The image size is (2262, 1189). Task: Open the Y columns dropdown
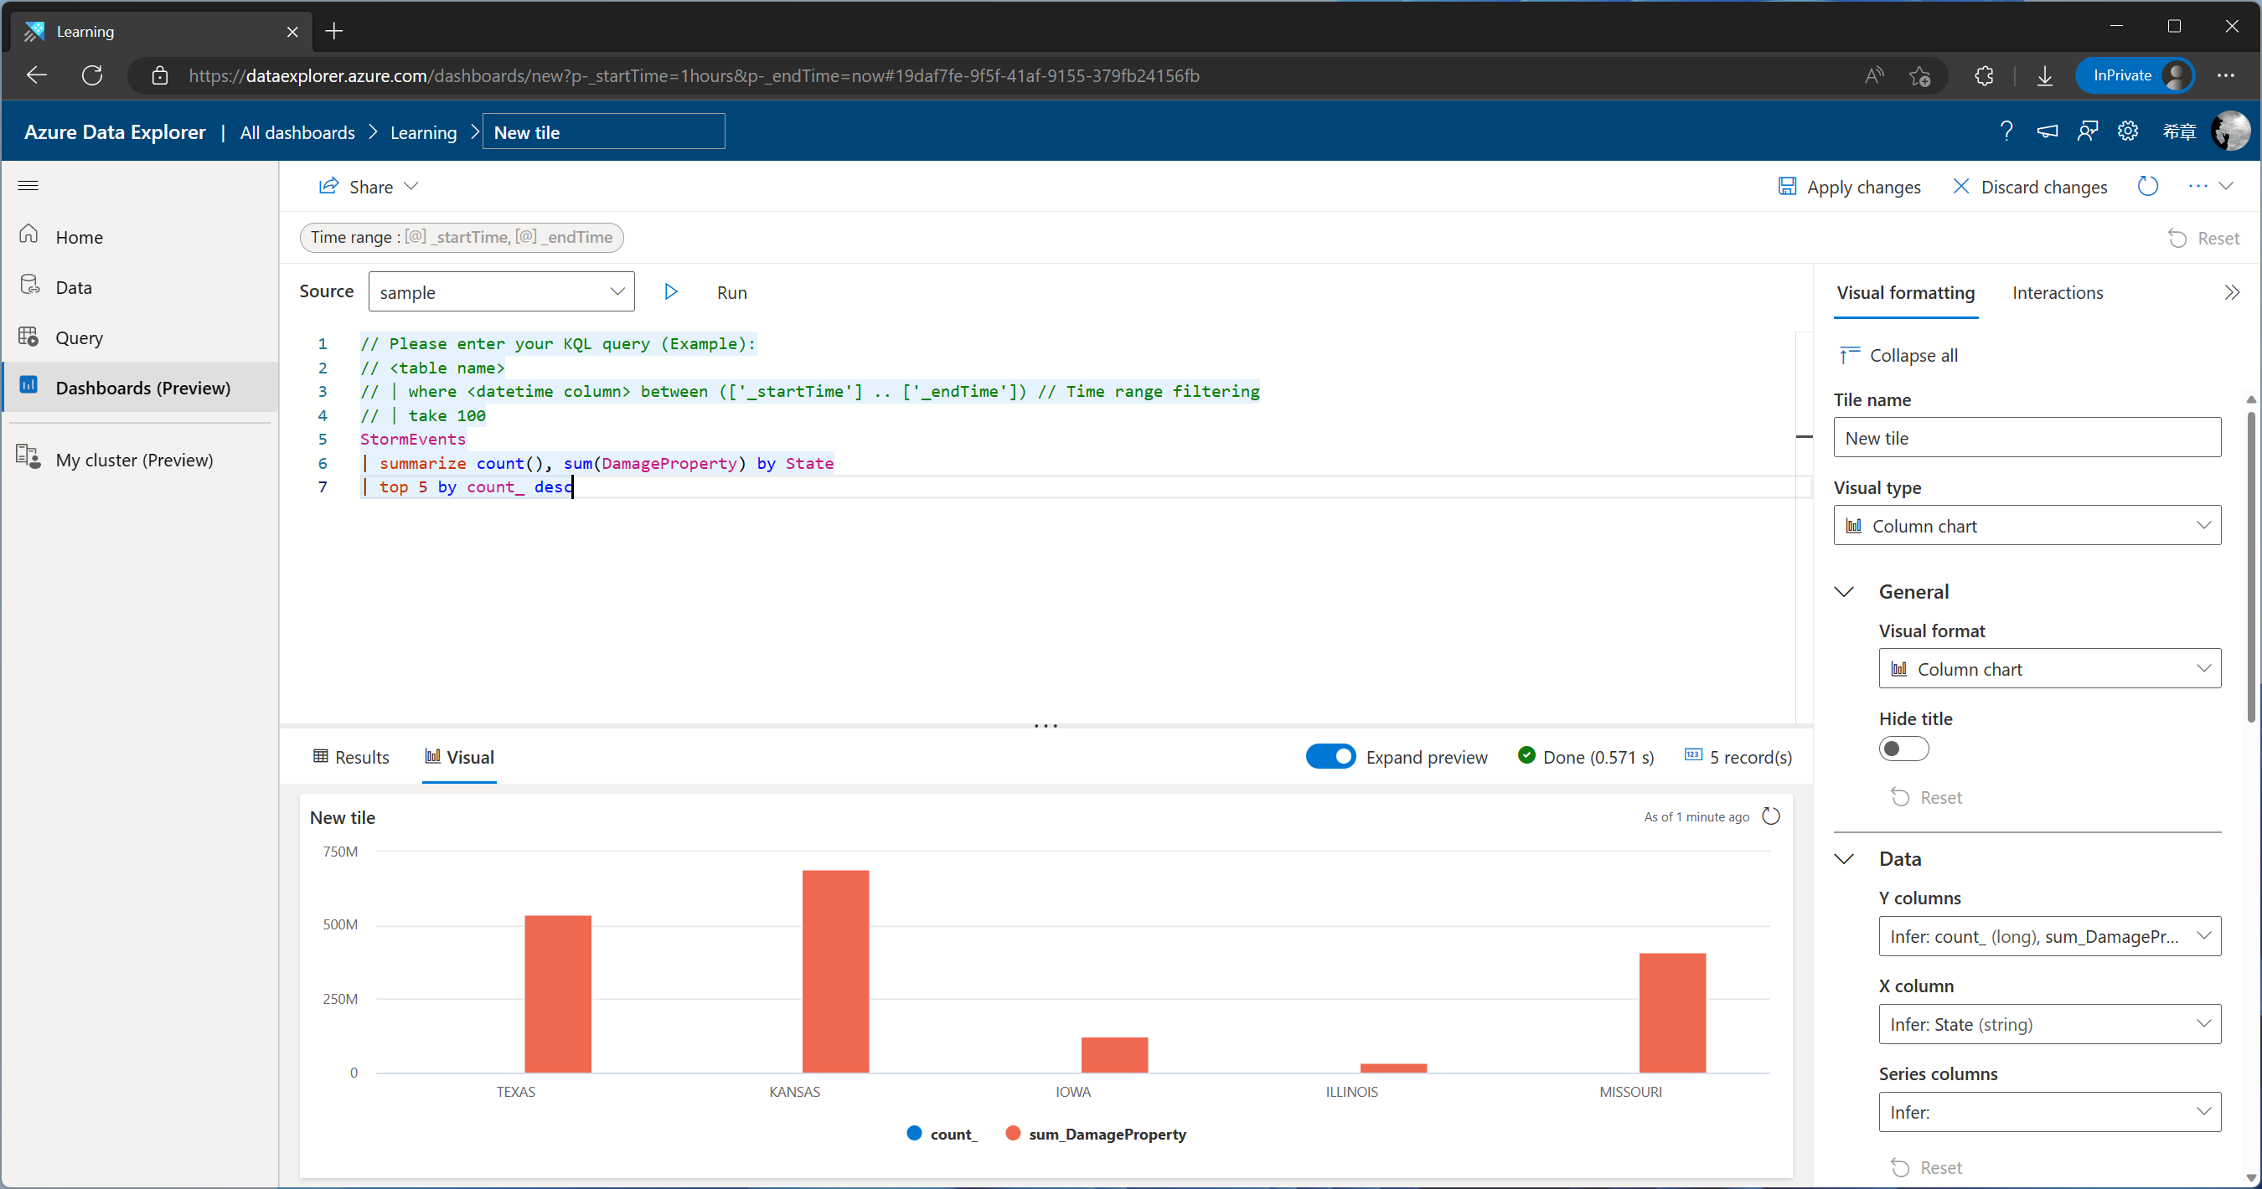[x=2048, y=936]
